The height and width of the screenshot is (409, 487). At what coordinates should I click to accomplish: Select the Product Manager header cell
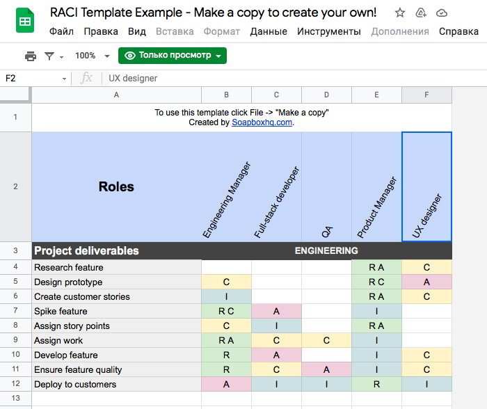376,186
